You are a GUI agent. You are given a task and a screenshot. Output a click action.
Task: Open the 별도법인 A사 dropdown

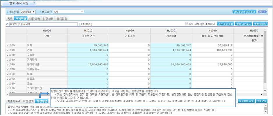pos(68,12)
